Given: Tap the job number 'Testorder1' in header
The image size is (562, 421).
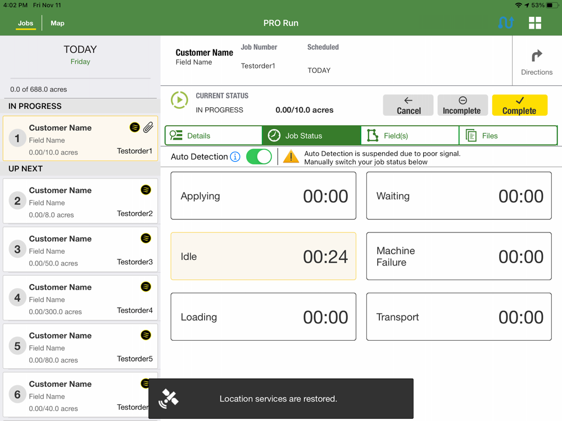Looking at the screenshot, I should pyautogui.click(x=258, y=66).
